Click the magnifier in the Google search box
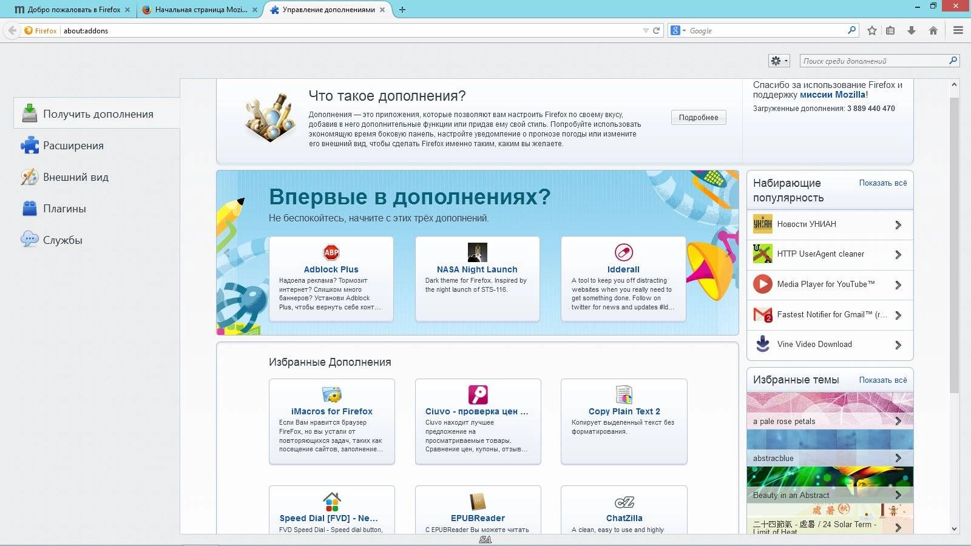This screenshot has width=971, height=546. click(851, 30)
